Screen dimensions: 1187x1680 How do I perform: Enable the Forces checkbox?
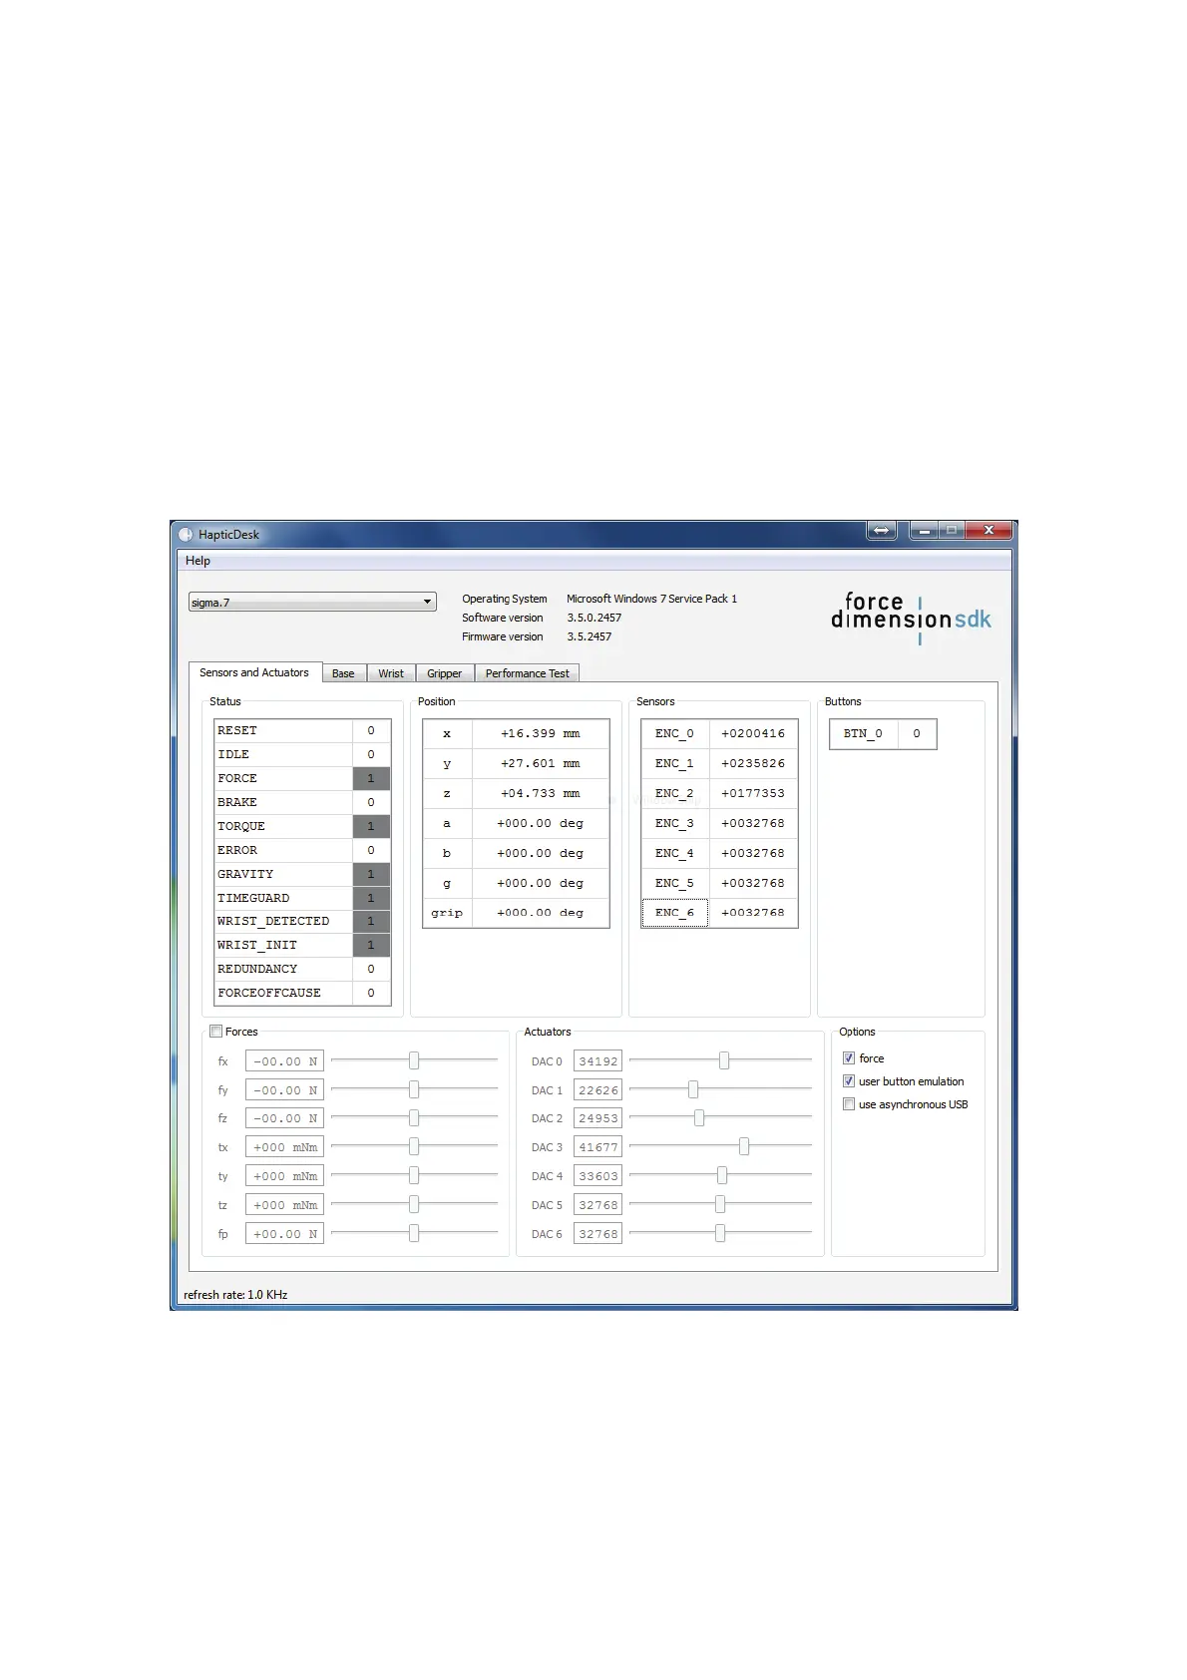(216, 1032)
